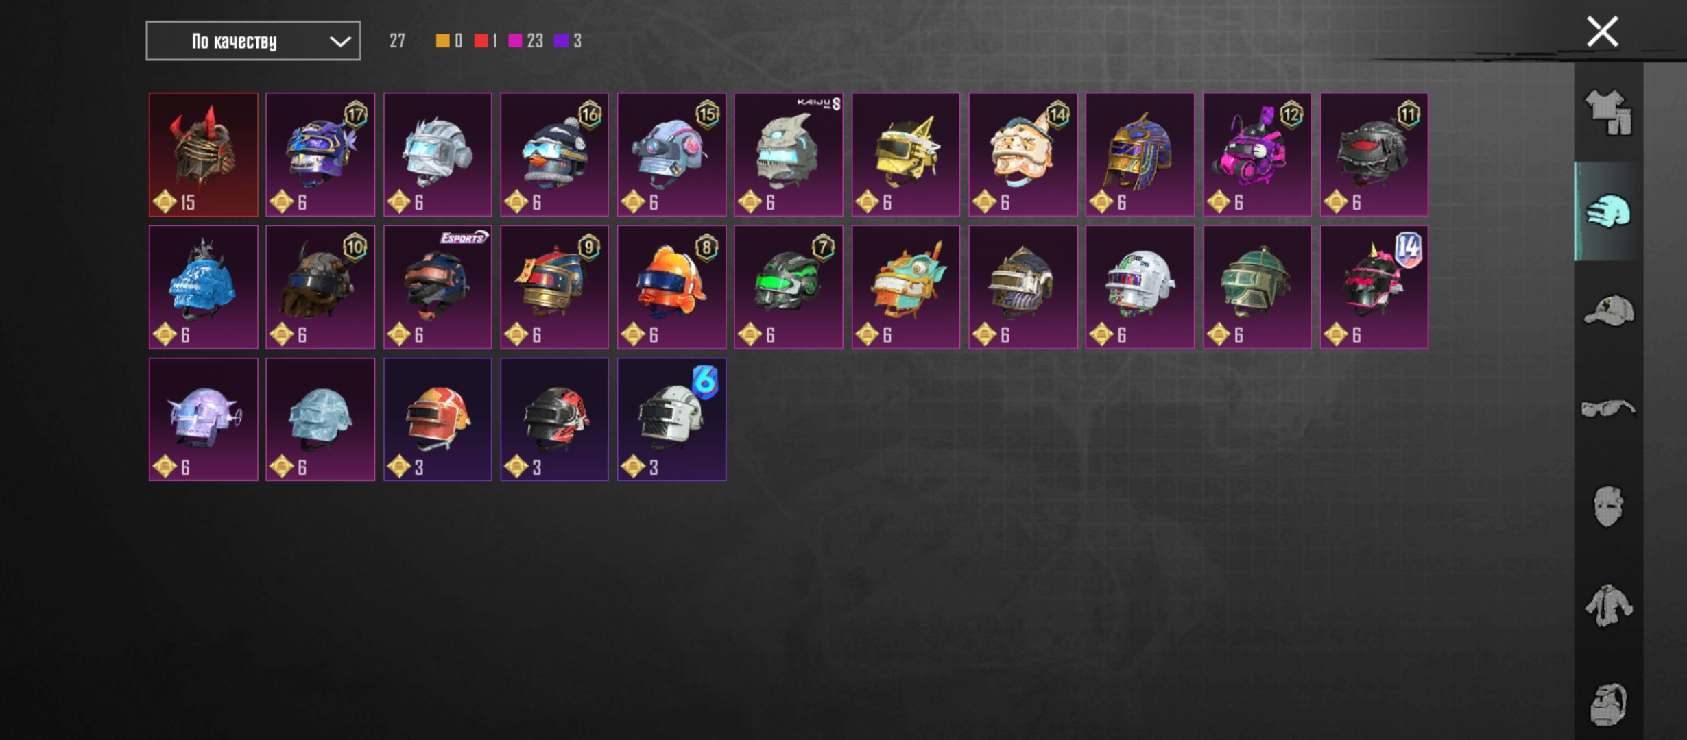Select the Kaiju S monster helmet
Image resolution: width=1687 pixels, height=740 pixels.
[x=789, y=154]
